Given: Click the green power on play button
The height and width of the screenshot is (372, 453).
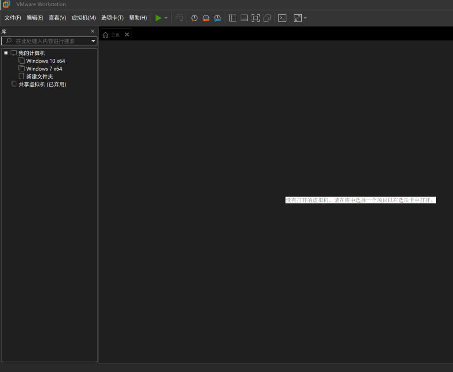Looking at the screenshot, I should 158,18.
